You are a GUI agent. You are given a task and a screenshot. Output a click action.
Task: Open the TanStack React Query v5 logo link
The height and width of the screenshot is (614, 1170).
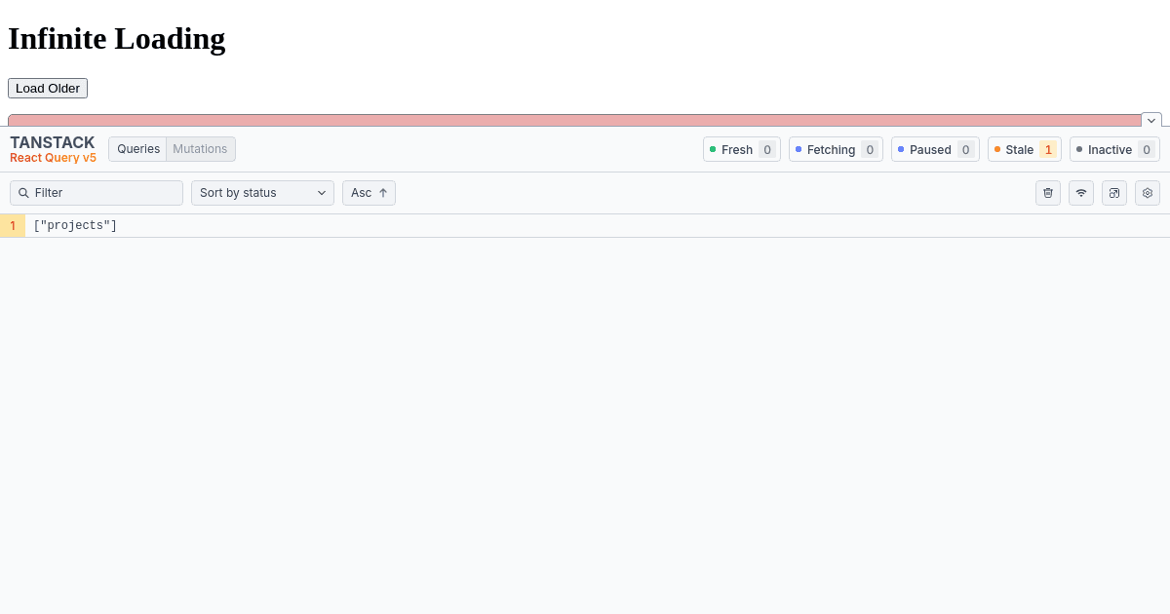point(53,148)
